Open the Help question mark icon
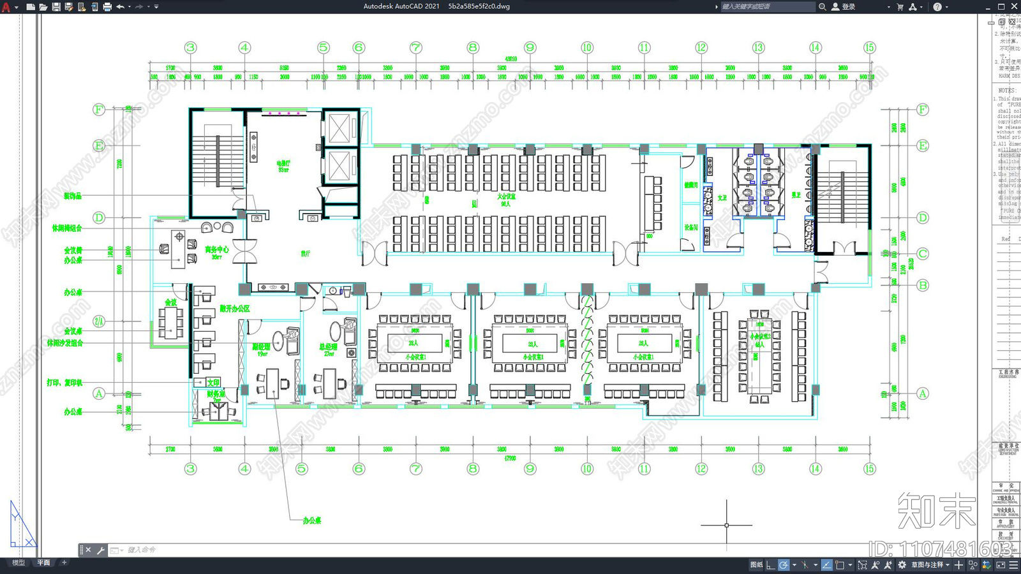The height and width of the screenshot is (574, 1021). click(x=937, y=6)
